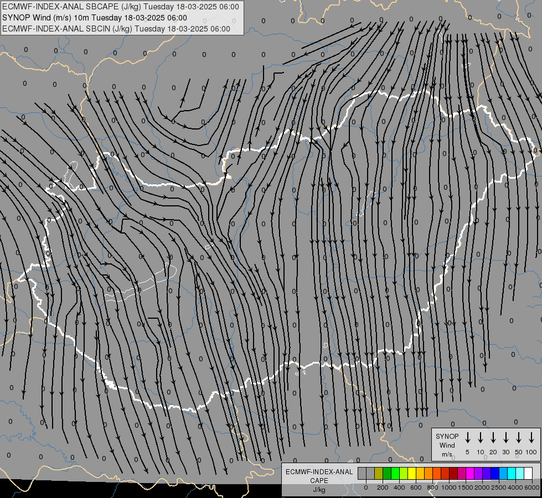This screenshot has width=542, height=498.
Task: Click the 6000 tick label on CAPE scale
Action: click(532, 487)
